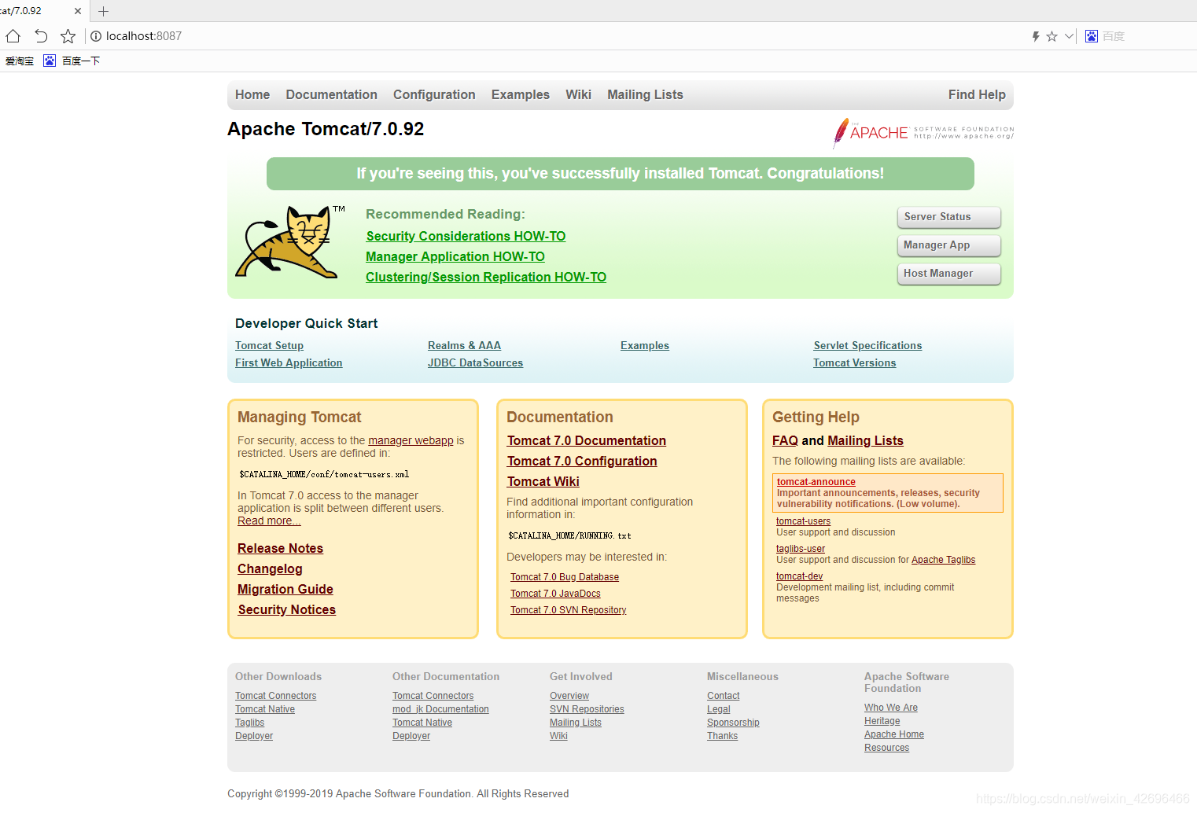This screenshot has height=813, width=1197.
Task: Open Clustering/Session Replication HOW-TO link
Action: pos(486,277)
